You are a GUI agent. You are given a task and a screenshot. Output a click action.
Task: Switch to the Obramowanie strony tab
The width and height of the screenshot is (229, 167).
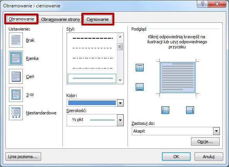[60, 19]
